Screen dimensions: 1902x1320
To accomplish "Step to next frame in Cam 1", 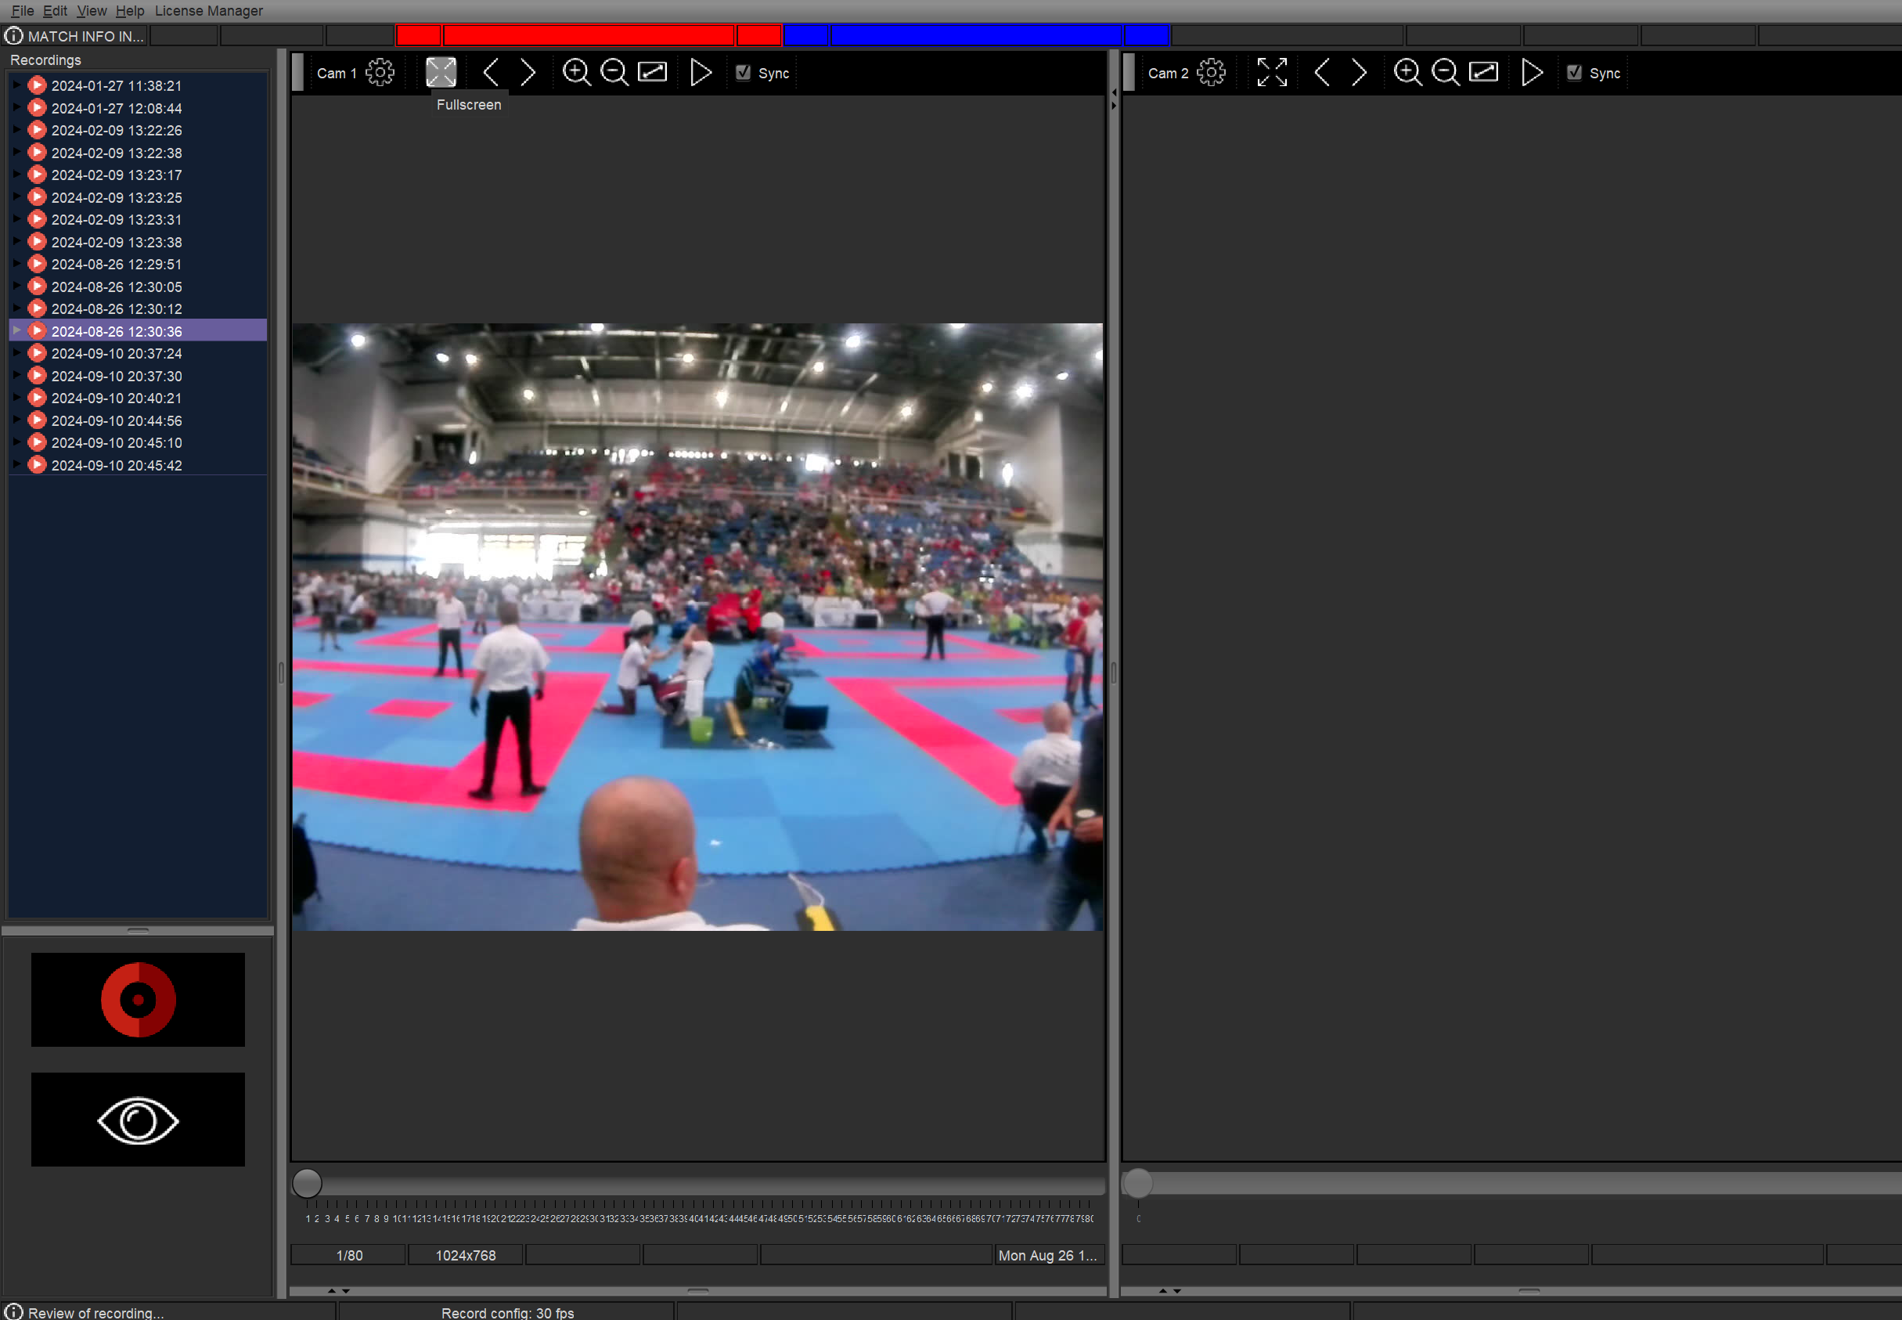I will (x=528, y=73).
